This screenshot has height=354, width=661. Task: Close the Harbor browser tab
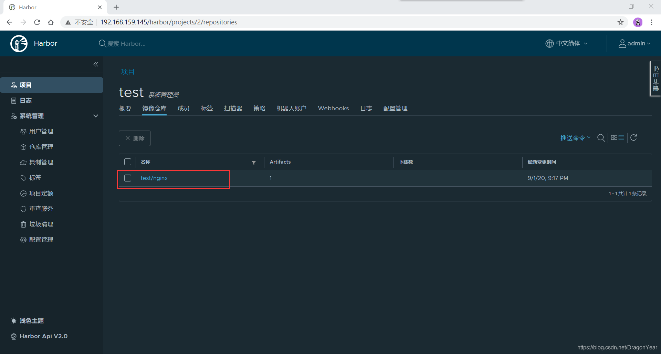(100, 7)
